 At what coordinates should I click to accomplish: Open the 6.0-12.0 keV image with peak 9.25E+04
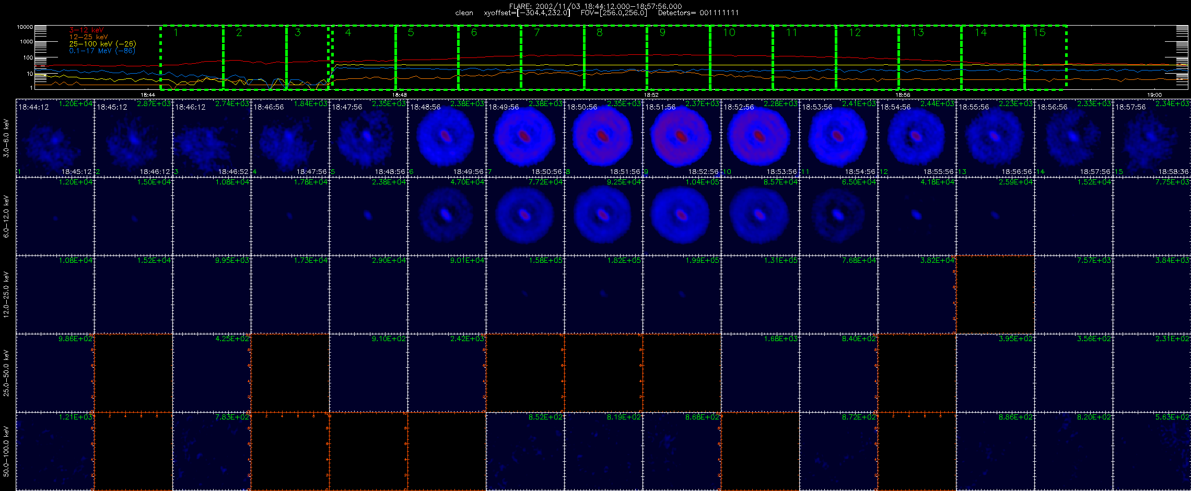click(603, 216)
